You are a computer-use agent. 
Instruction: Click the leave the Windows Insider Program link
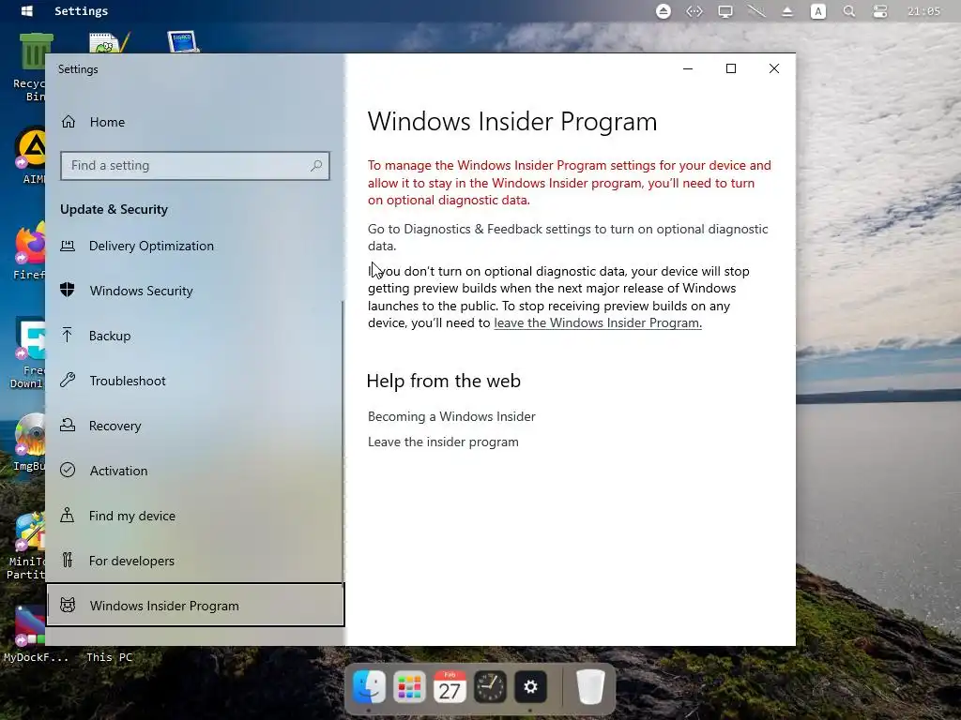(598, 322)
